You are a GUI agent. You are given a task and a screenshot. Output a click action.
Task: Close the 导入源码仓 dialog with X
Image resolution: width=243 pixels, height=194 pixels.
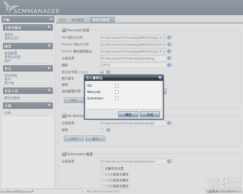click(160, 78)
